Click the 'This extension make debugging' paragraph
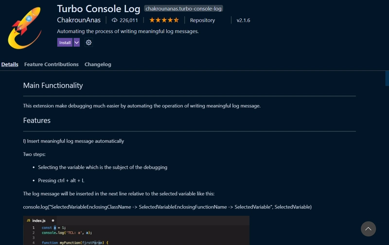The height and width of the screenshot is (245, 389). click(x=141, y=106)
